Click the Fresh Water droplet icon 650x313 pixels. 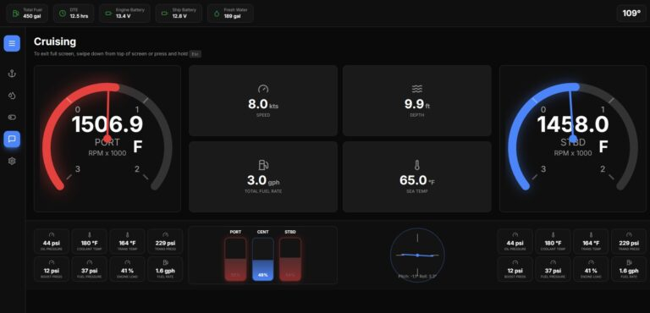tap(217, 14)
